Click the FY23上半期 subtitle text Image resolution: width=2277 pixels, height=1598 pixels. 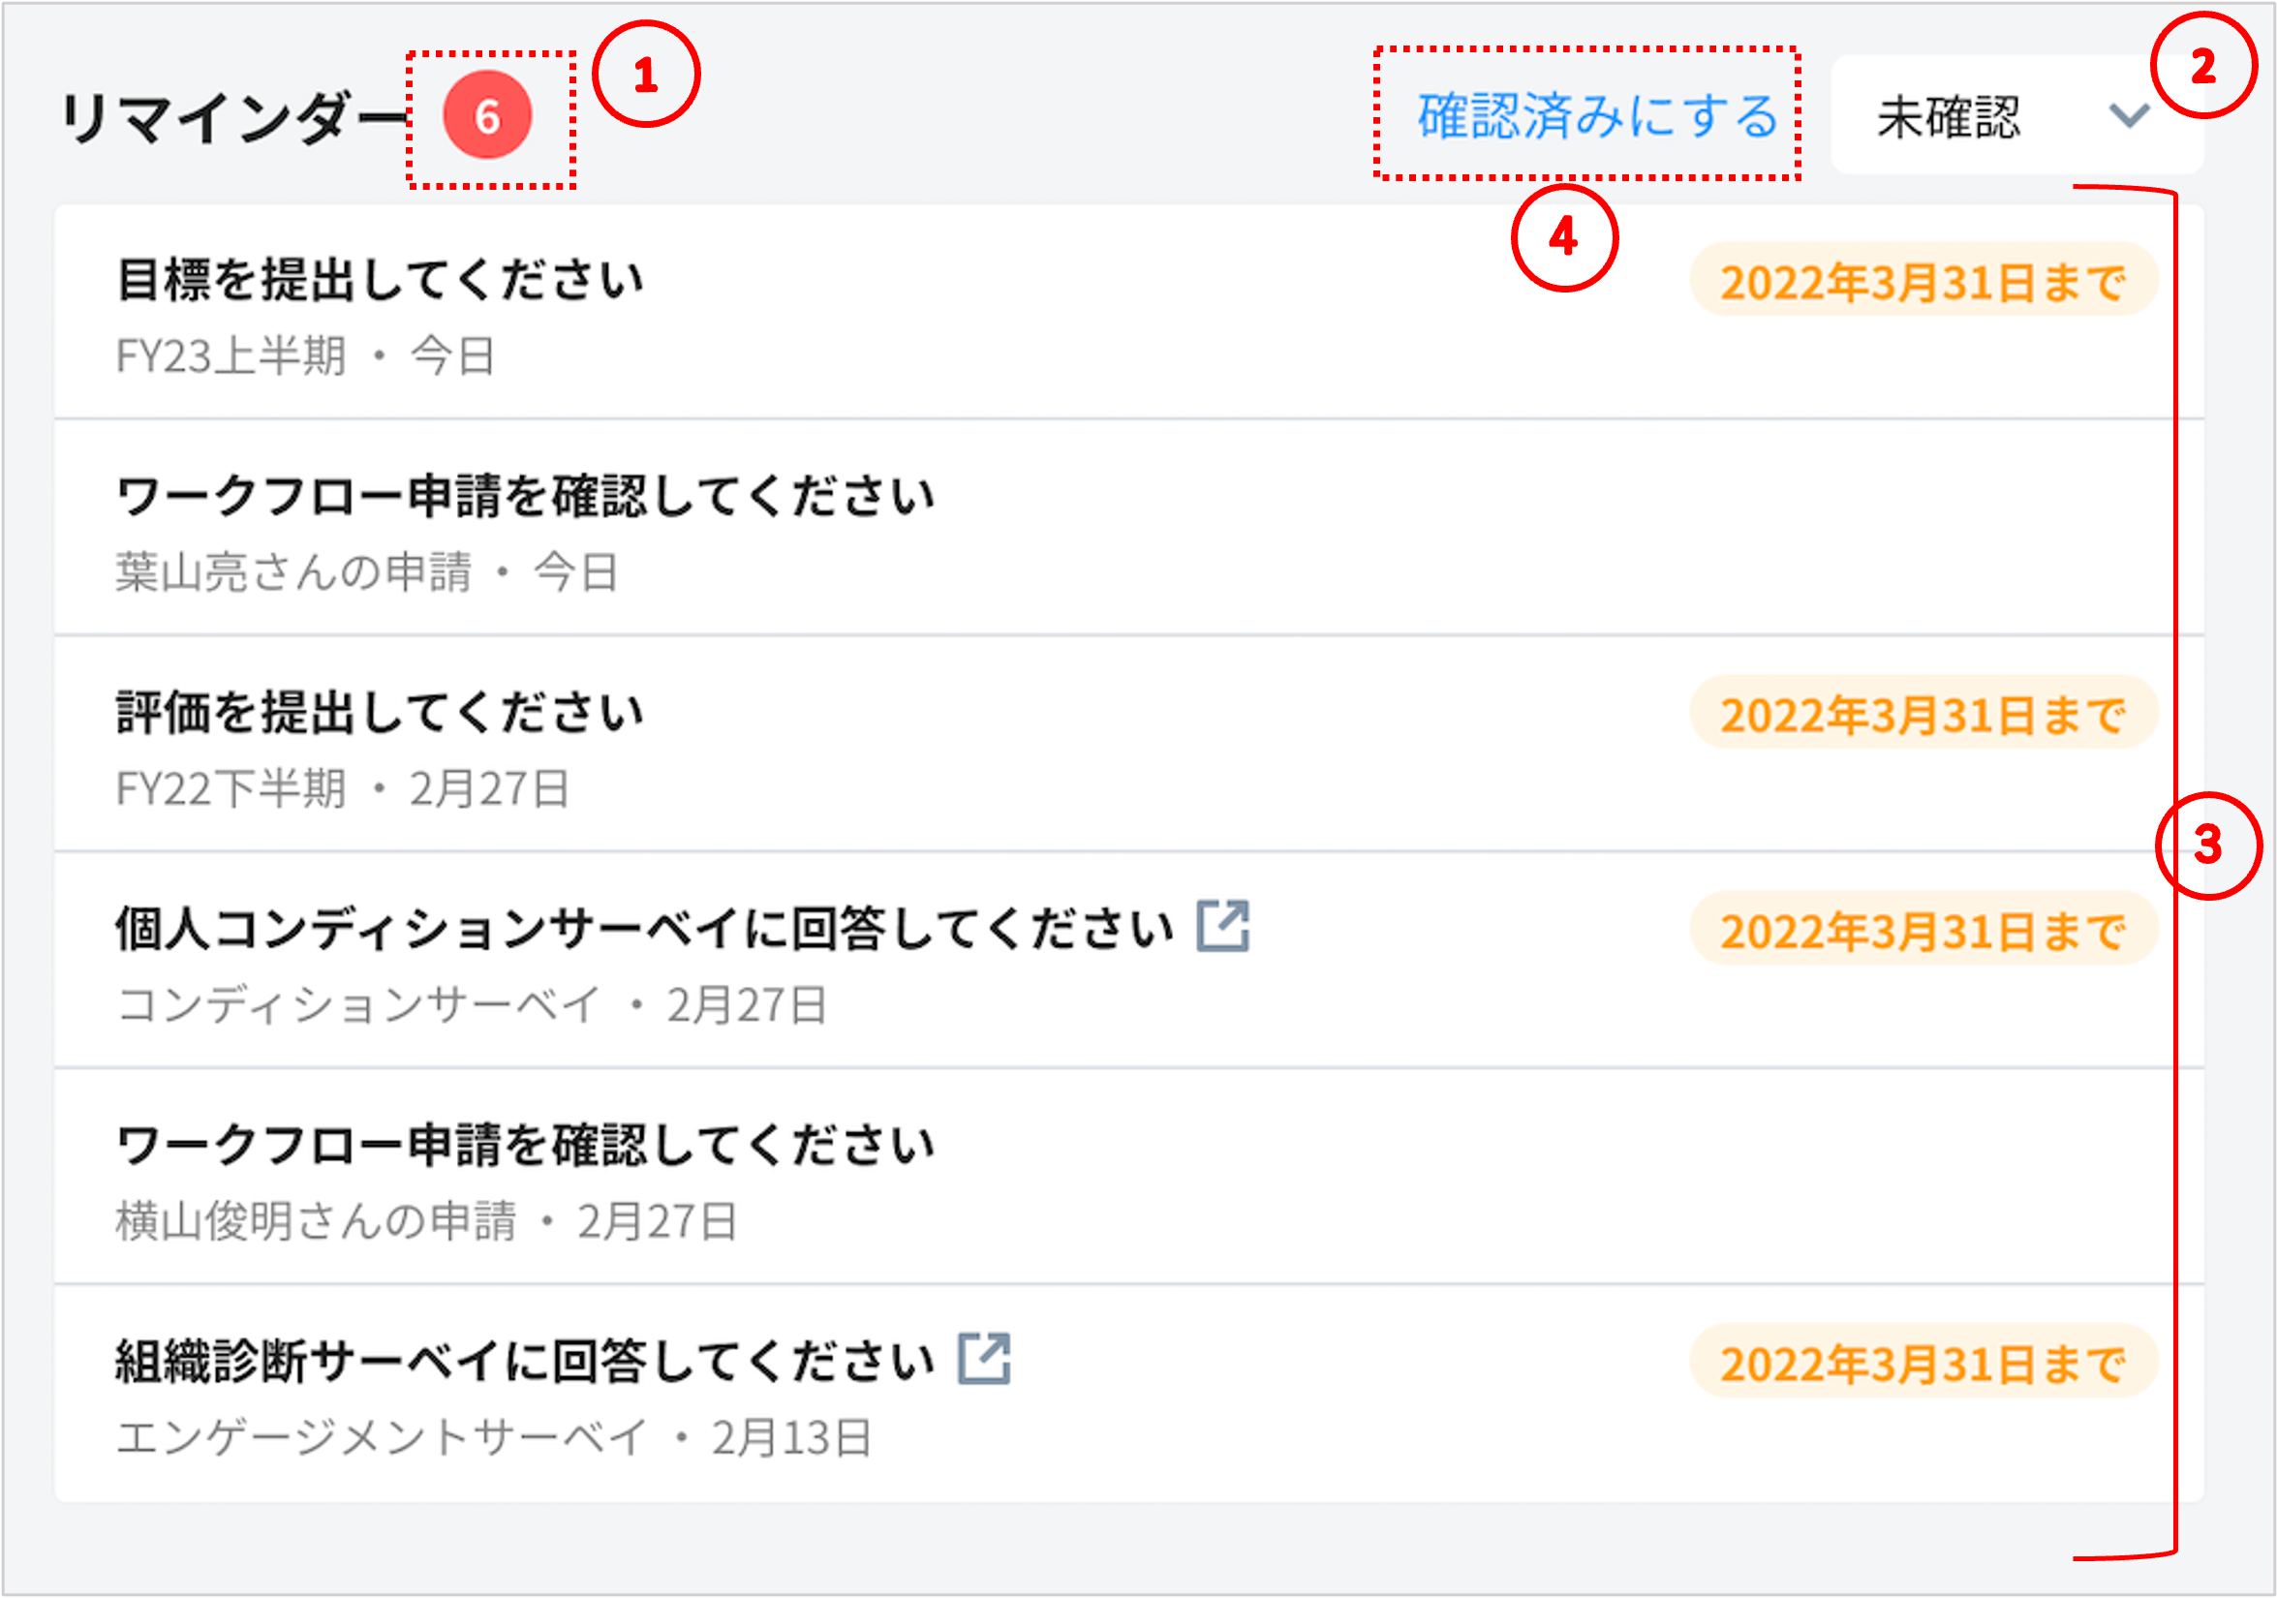pos(231,355)
